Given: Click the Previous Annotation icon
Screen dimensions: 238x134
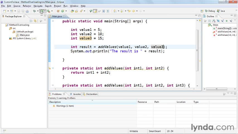Looking at the screenshot, I should (x=122, y=11).
